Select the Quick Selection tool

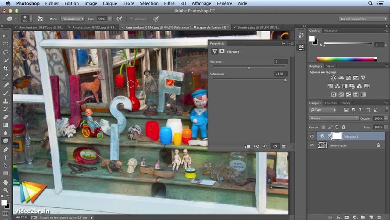[x=5, y=60]
